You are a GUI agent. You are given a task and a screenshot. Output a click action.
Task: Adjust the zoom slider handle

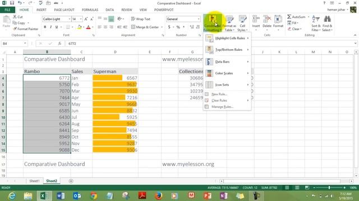pos(329,188)
